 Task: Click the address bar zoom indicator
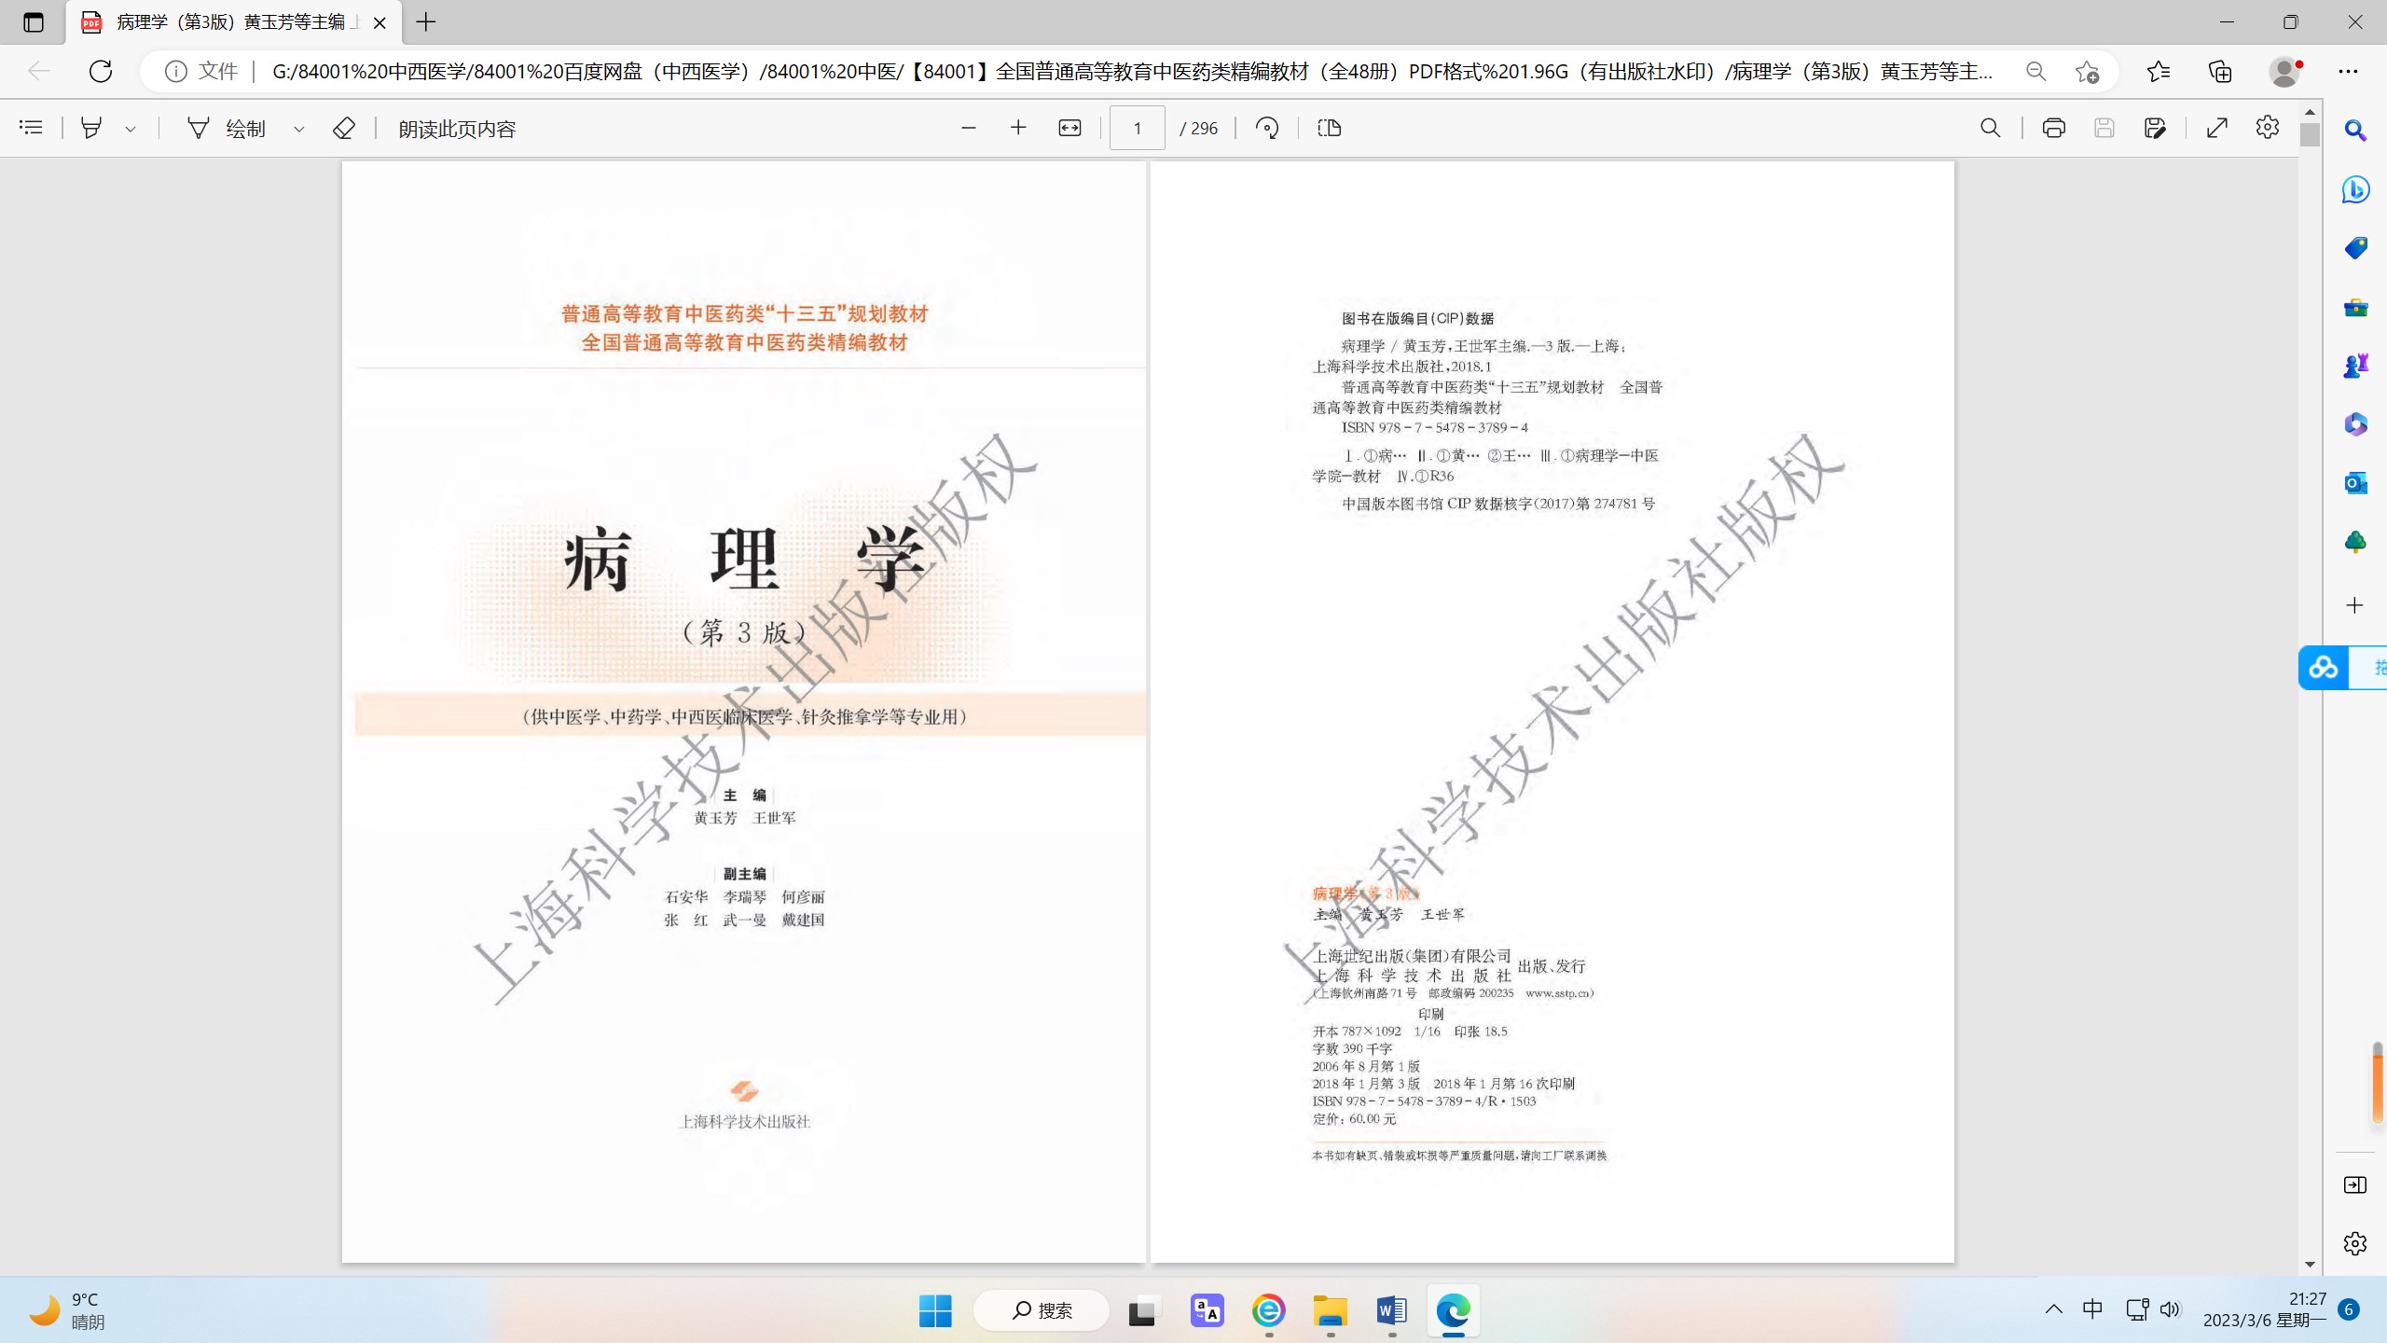pyautogui.click(x=2035, y=72)
